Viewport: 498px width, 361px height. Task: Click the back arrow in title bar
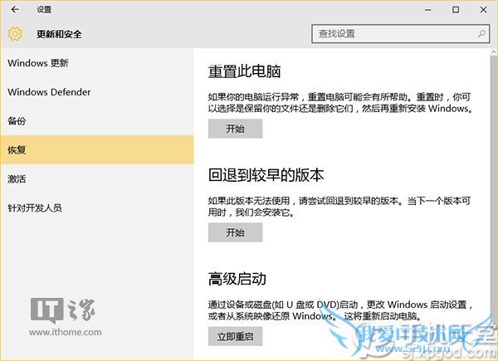[15, 9]
